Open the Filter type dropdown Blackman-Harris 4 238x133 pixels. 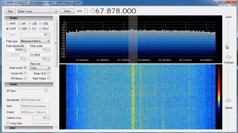tap(35, 41)
